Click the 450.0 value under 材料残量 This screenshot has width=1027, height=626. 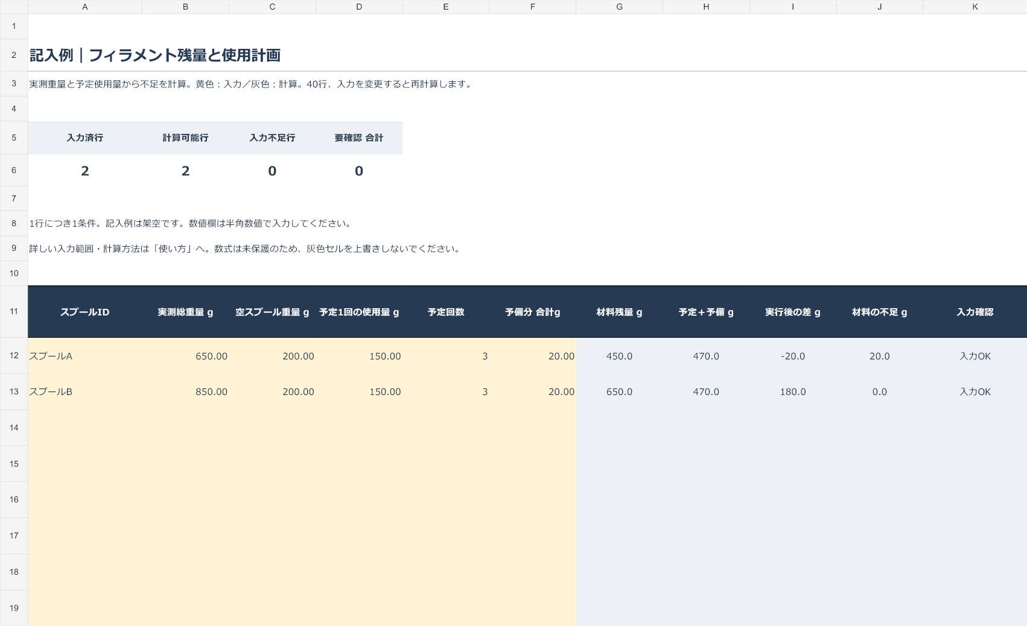[619, 356]
